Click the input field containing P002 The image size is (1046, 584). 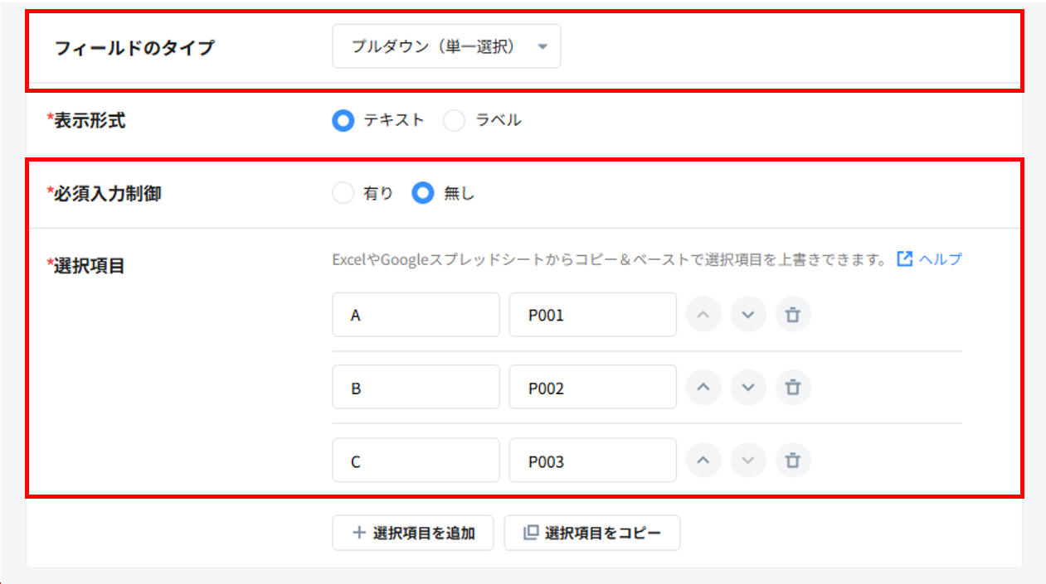pos(592,388)
